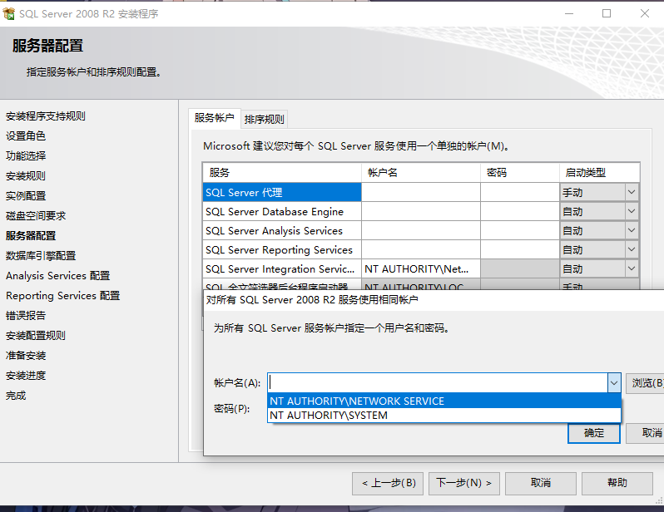Choose NT AUTHORITY\SYSTEM from list

tap(444, 415)
